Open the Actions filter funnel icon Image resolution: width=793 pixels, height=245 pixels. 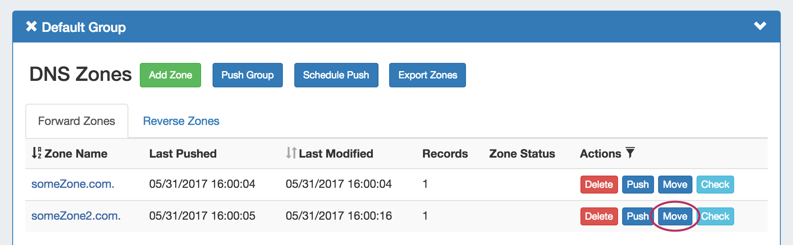click(630, 153)
